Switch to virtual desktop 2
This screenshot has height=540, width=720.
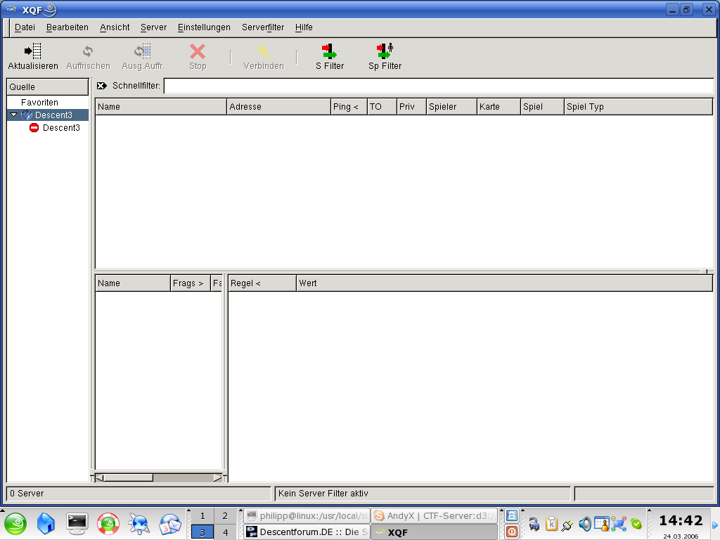tap(225, 515)
